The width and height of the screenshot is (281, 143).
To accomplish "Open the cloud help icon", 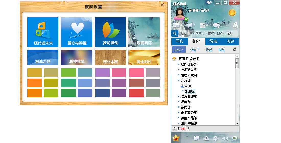I will tap(206, 138).
